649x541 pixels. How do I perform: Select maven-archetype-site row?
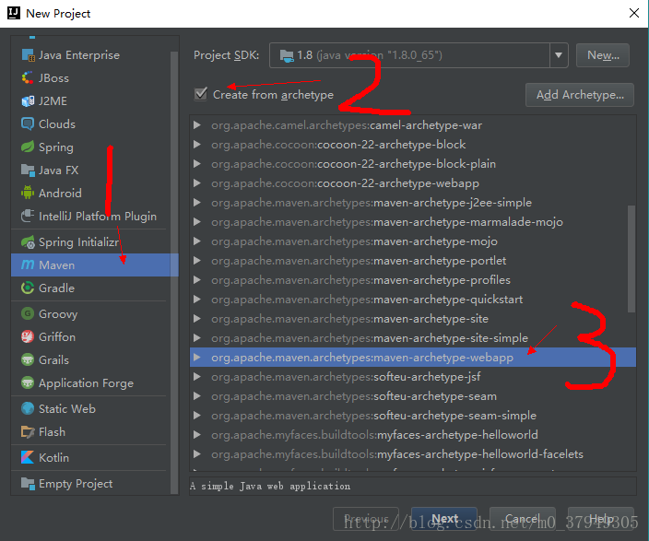(x=413, y=319)
